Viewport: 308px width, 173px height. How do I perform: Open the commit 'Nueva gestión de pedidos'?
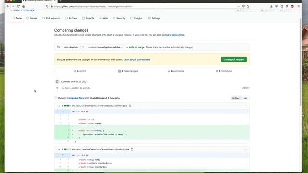tap(78, 88)
